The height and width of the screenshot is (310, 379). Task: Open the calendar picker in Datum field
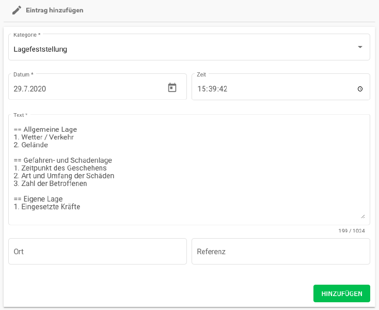172,87
